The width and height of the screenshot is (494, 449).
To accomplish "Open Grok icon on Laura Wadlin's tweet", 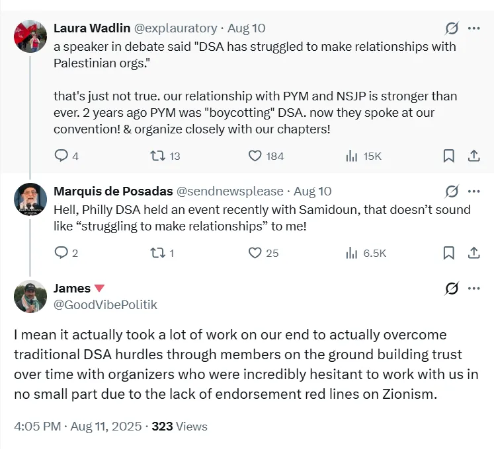I will click(452, 28).
